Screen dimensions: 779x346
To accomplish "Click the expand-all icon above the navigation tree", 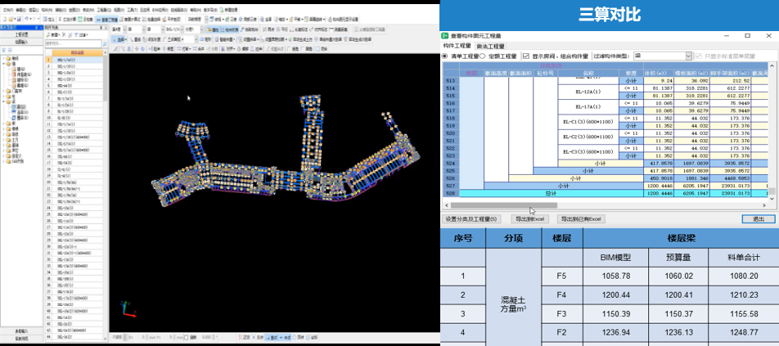I will coord(3,50).
